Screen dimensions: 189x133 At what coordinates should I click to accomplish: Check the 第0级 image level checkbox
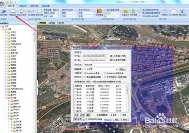75,89
